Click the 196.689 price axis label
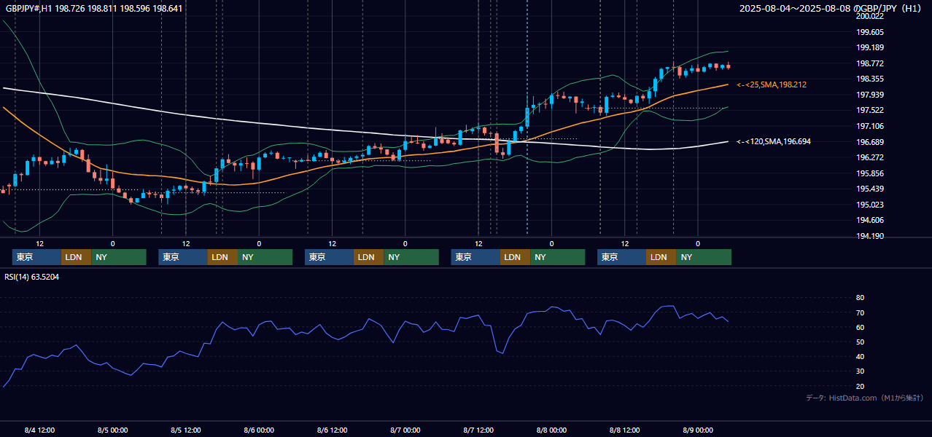The height and width of the screenshot is (437, 932). coord(869,142)
